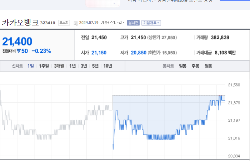Click the 선차트 label

point(17,66)
